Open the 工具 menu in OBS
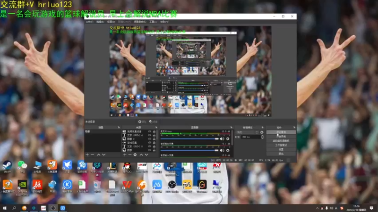The width and height of the screenshot is (378, 212). [153, 22]
